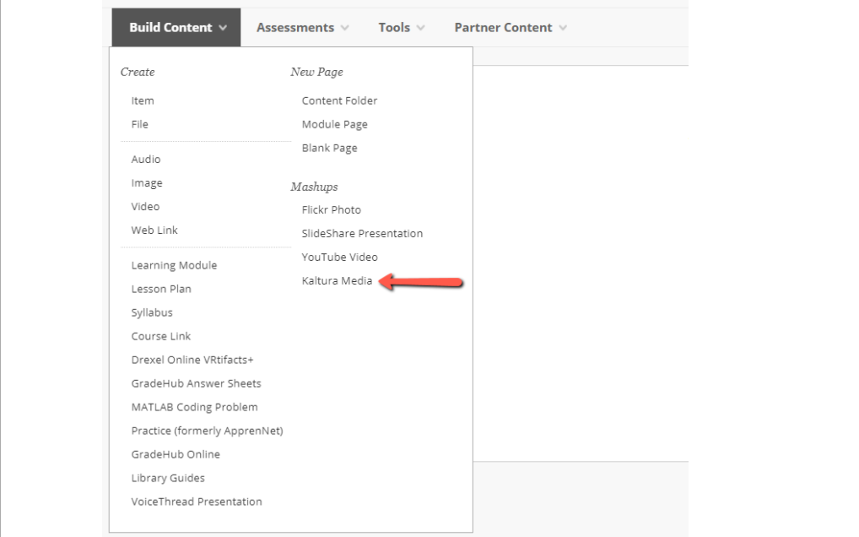Select Video from Build Content menu
This screenshot has height=537, width=859.
[x=145, y=207]
